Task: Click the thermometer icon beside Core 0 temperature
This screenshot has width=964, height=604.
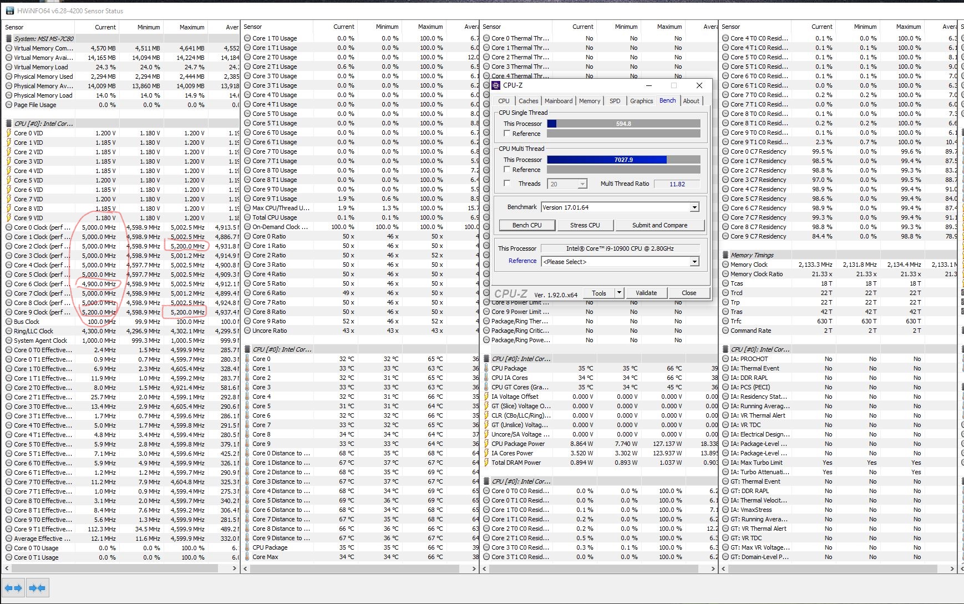Action: click(247, 359)
